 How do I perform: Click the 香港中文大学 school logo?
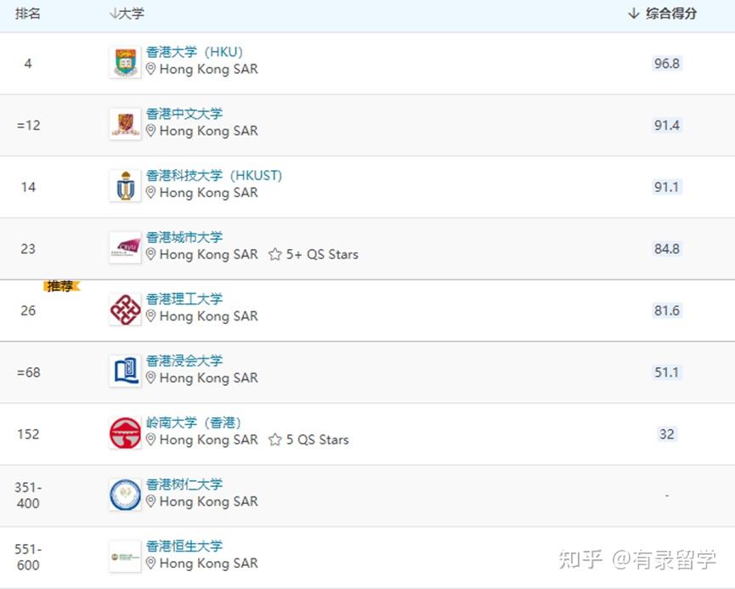coord(125,122)
